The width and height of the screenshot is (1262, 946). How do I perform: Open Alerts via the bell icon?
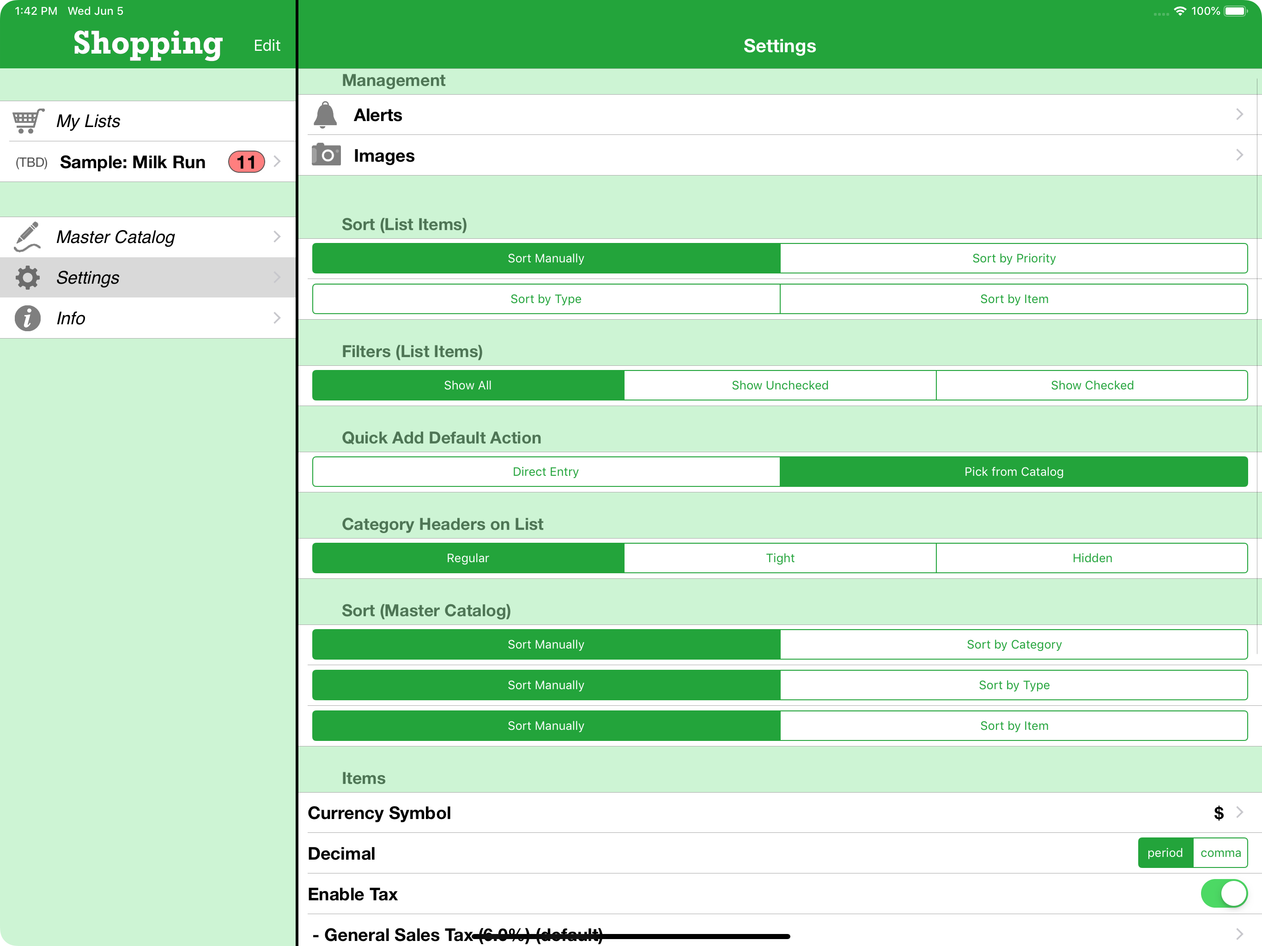[325, 115]
